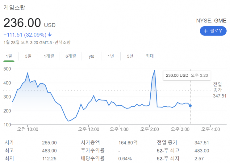Select the 1일 tab

pyautogui.click(x=9, y=56)
